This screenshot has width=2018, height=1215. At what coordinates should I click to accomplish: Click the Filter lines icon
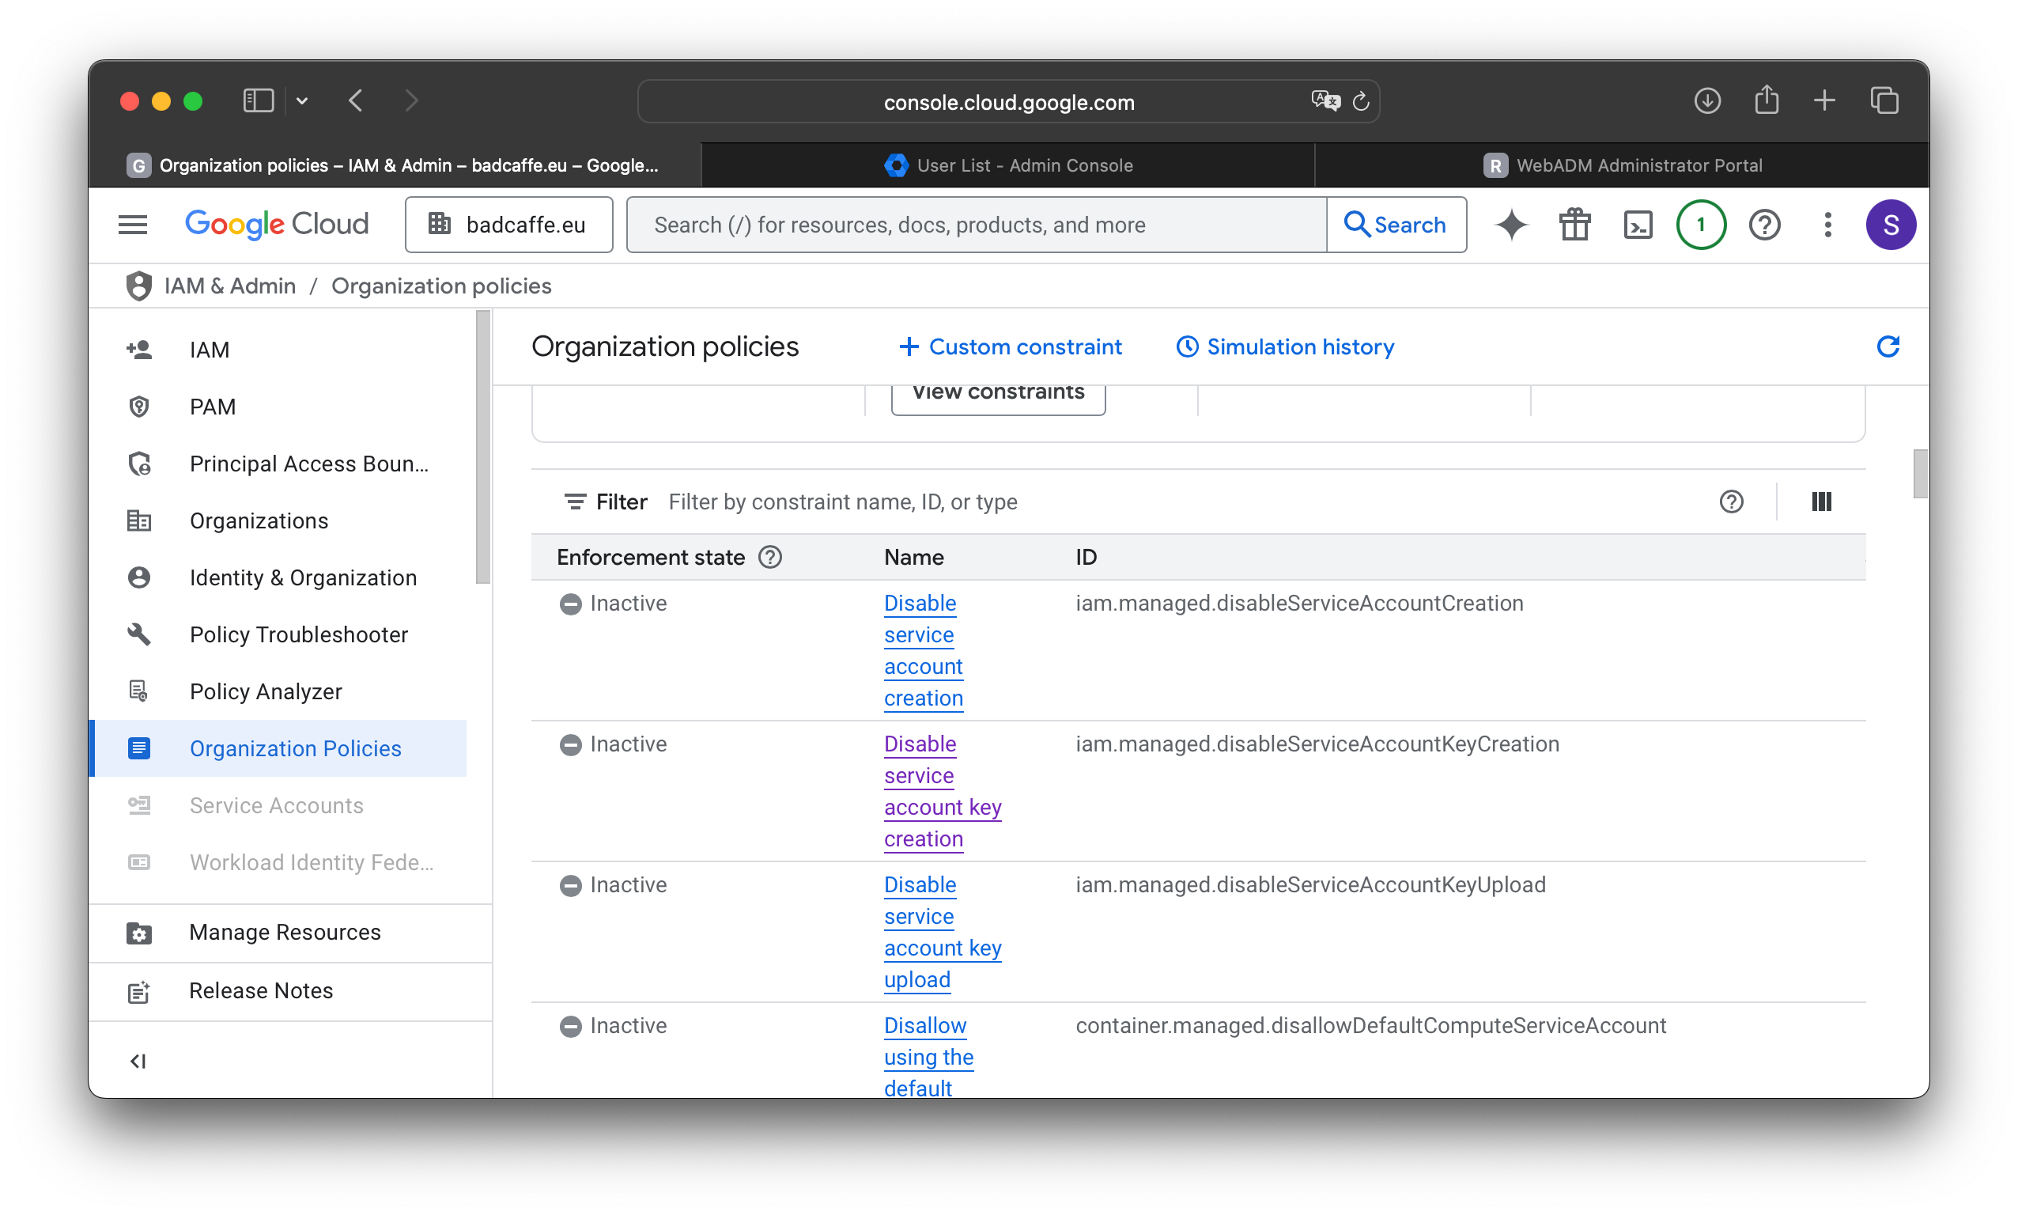tap(574, 501)
